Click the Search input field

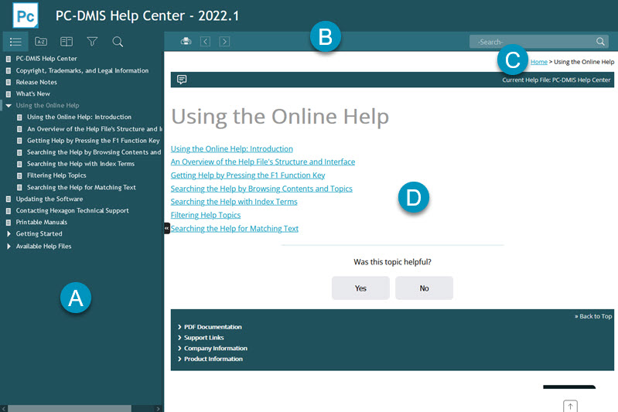coord(532,42)
